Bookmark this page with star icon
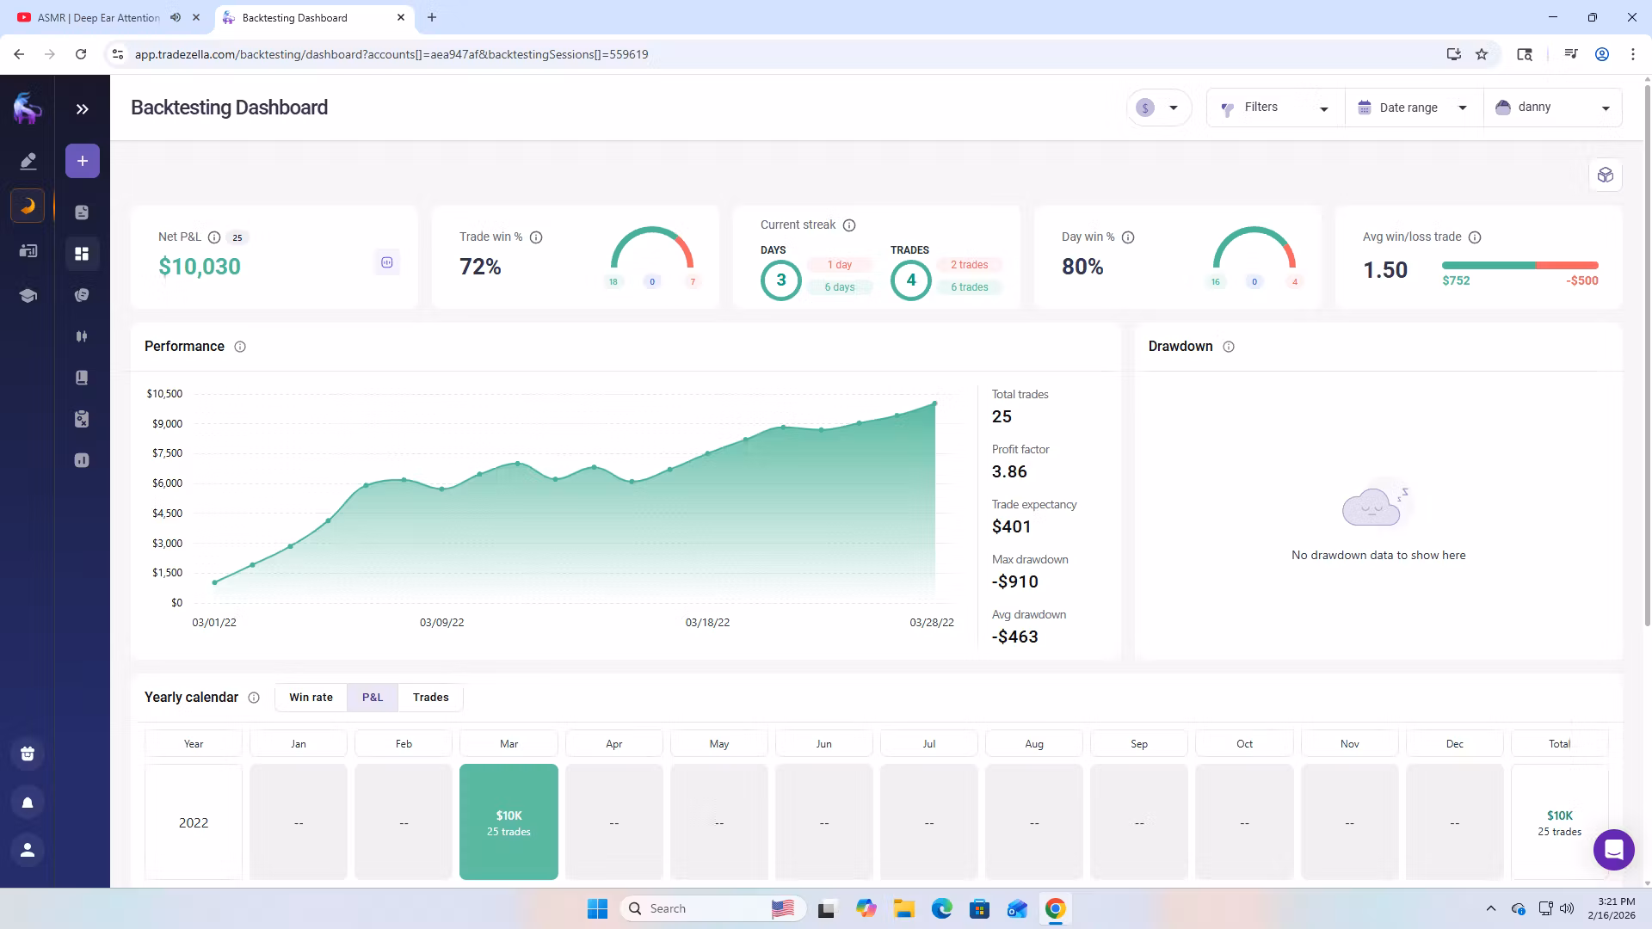This screenshot has height=929, width=1652. click(1482, 54)
